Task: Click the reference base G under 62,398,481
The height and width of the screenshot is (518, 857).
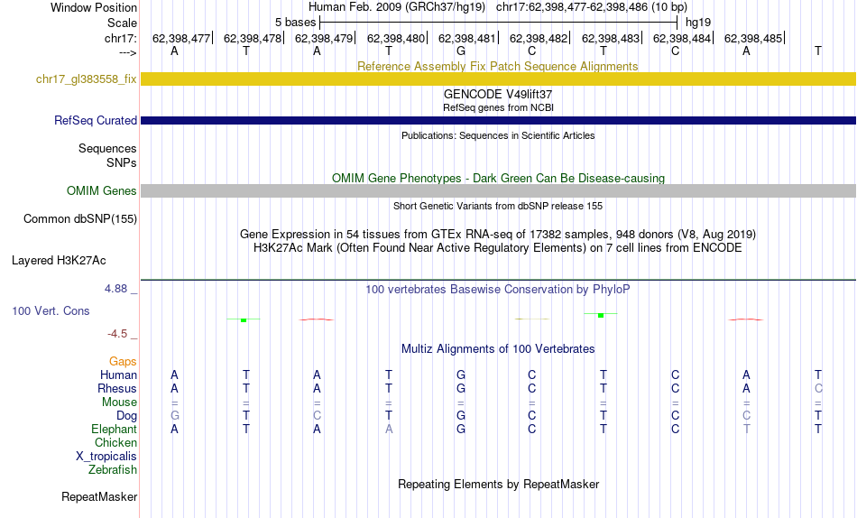Action: click(x=461, y=51)
